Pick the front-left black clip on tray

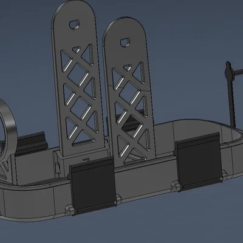[93, 185]
